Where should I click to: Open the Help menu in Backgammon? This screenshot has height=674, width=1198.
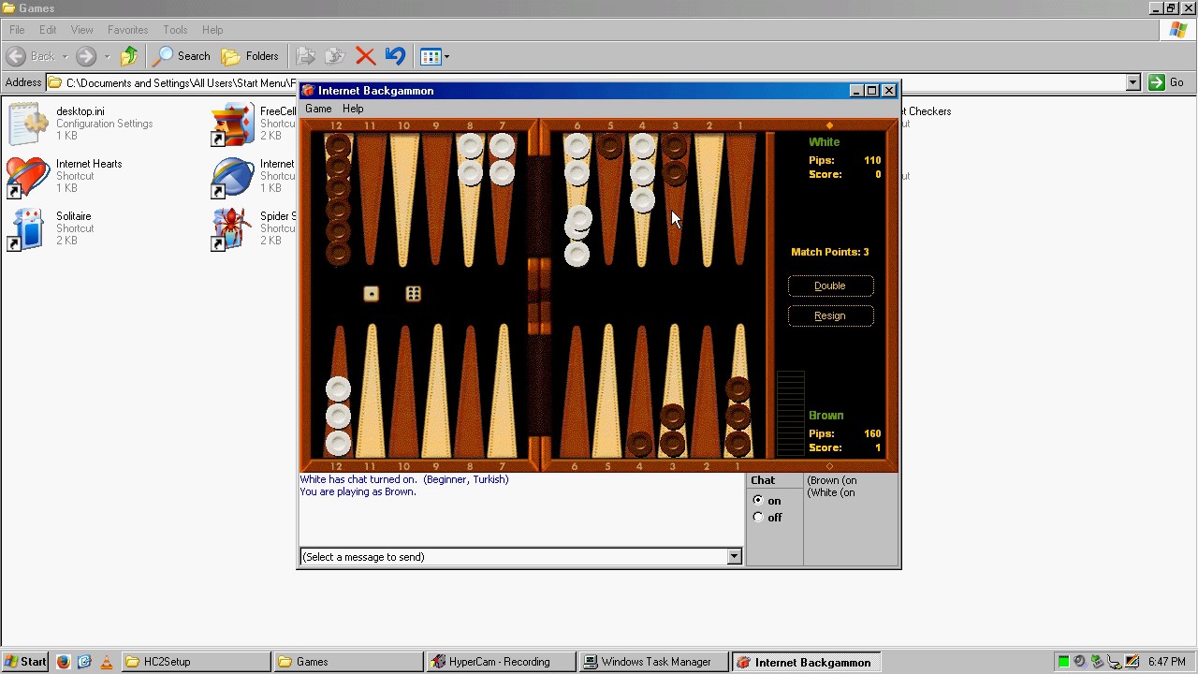[x=353, y=109]
